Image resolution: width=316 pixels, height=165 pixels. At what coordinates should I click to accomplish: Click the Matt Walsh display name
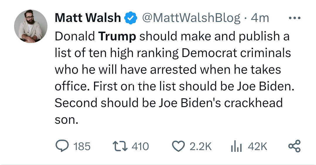click(88, 18)
